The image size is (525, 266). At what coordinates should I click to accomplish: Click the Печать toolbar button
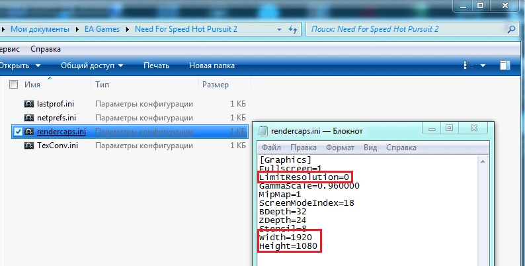tap(156, 66)
